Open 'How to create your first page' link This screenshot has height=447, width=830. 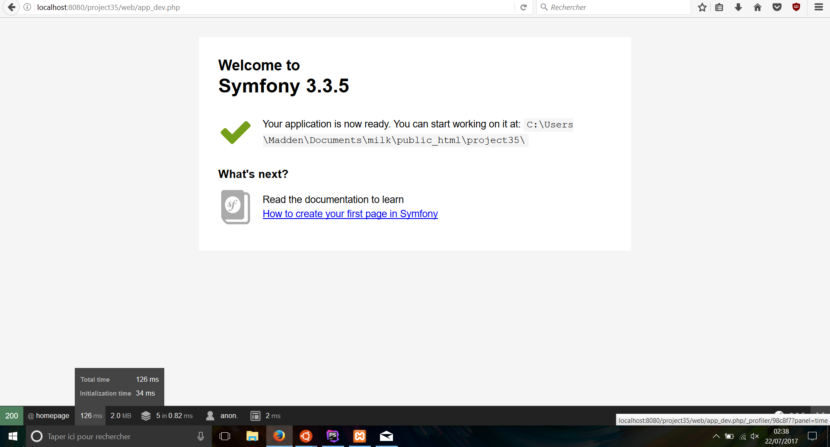350,214
